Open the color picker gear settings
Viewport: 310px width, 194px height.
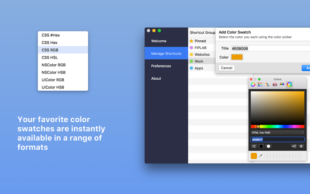click(x=301, y=146)
